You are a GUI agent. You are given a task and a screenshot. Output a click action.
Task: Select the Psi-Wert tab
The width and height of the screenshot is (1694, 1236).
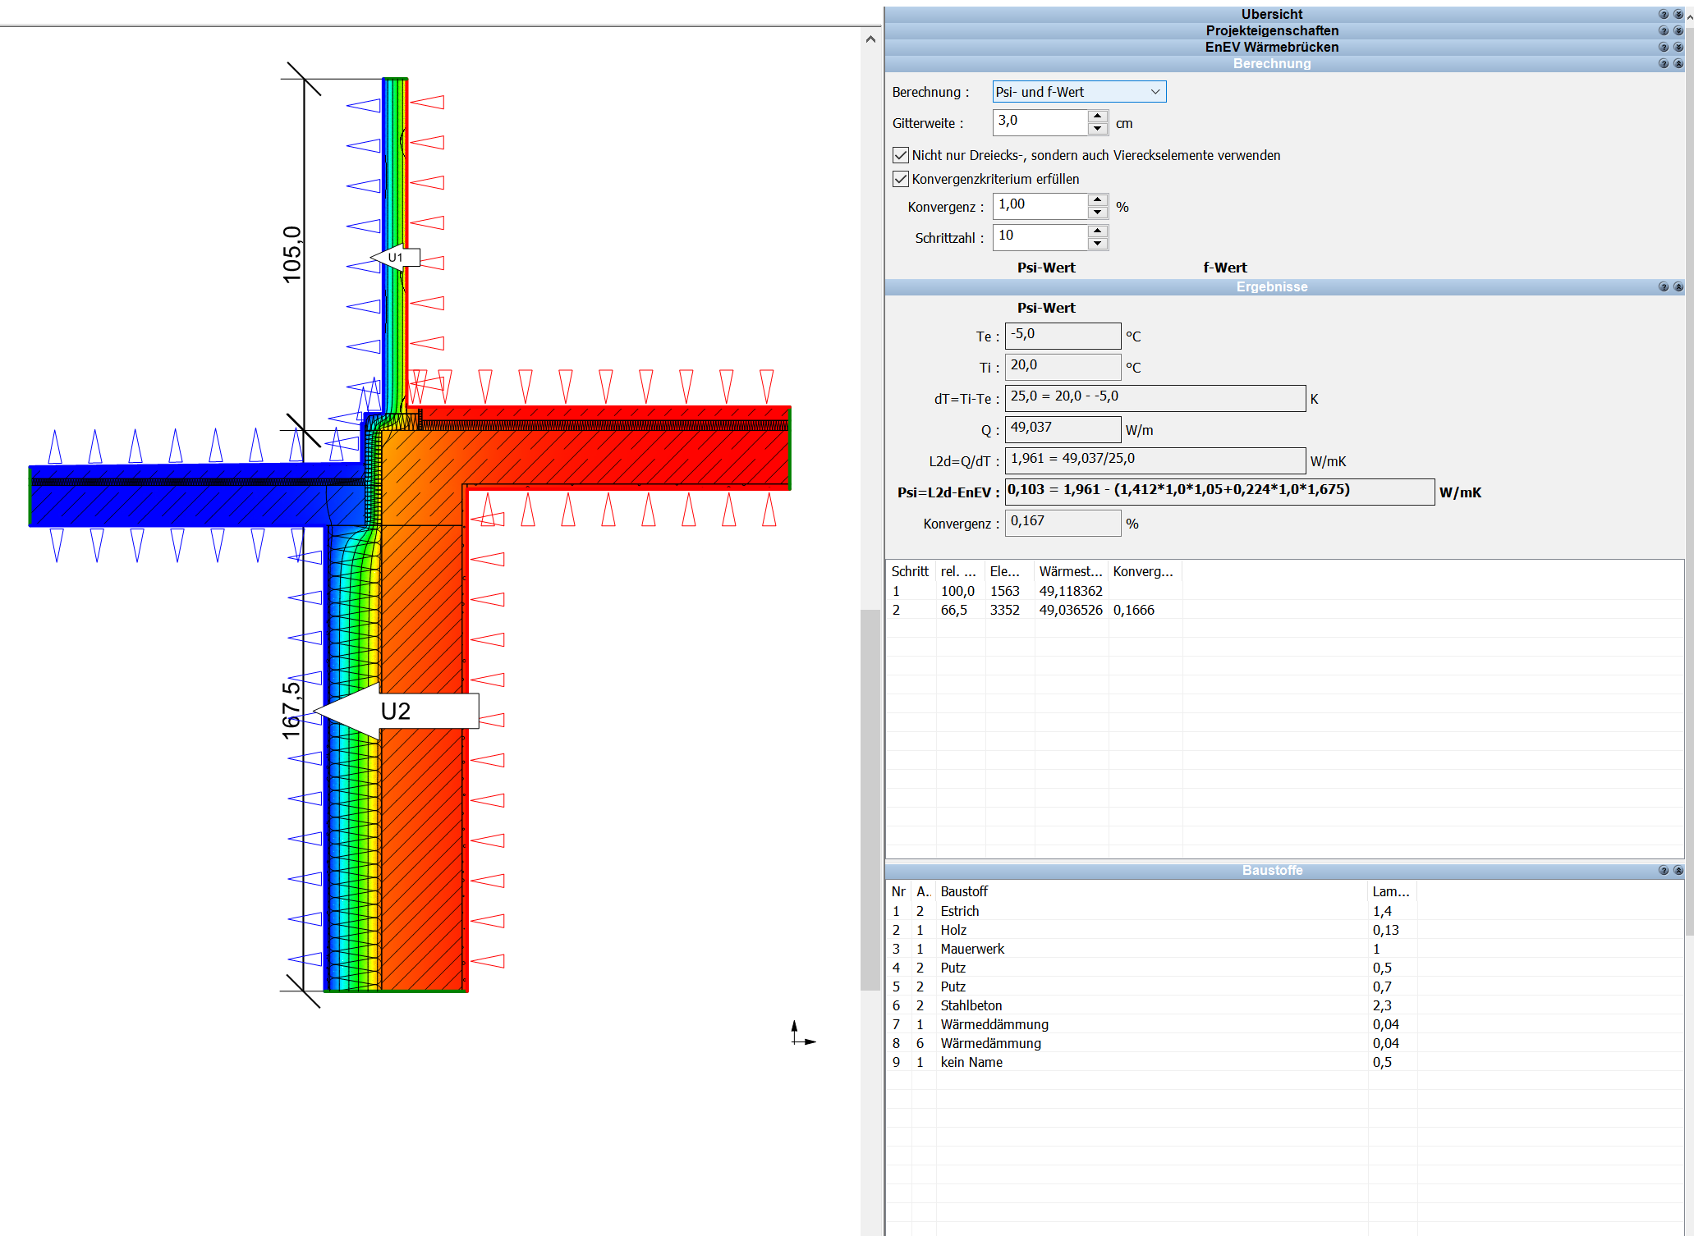click(1046, 267)
